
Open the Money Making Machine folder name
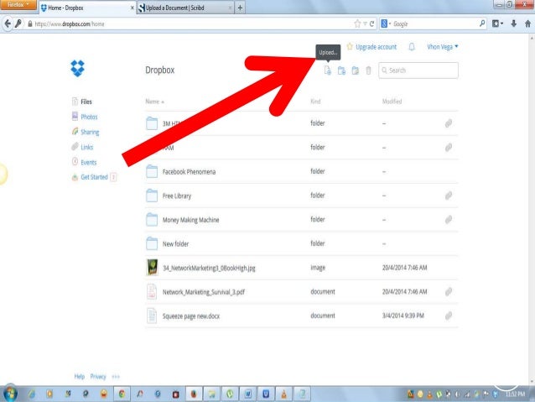tap(190, 220)
